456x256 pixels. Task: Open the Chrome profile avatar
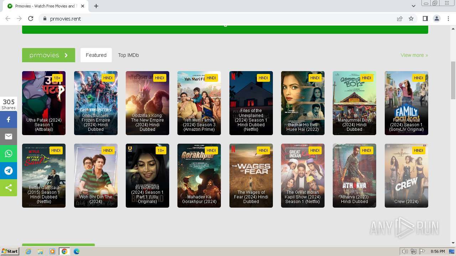436,18
